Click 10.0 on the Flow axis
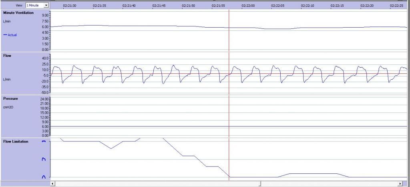This screenshot has height=187, width=410. (x=45, y=70)
